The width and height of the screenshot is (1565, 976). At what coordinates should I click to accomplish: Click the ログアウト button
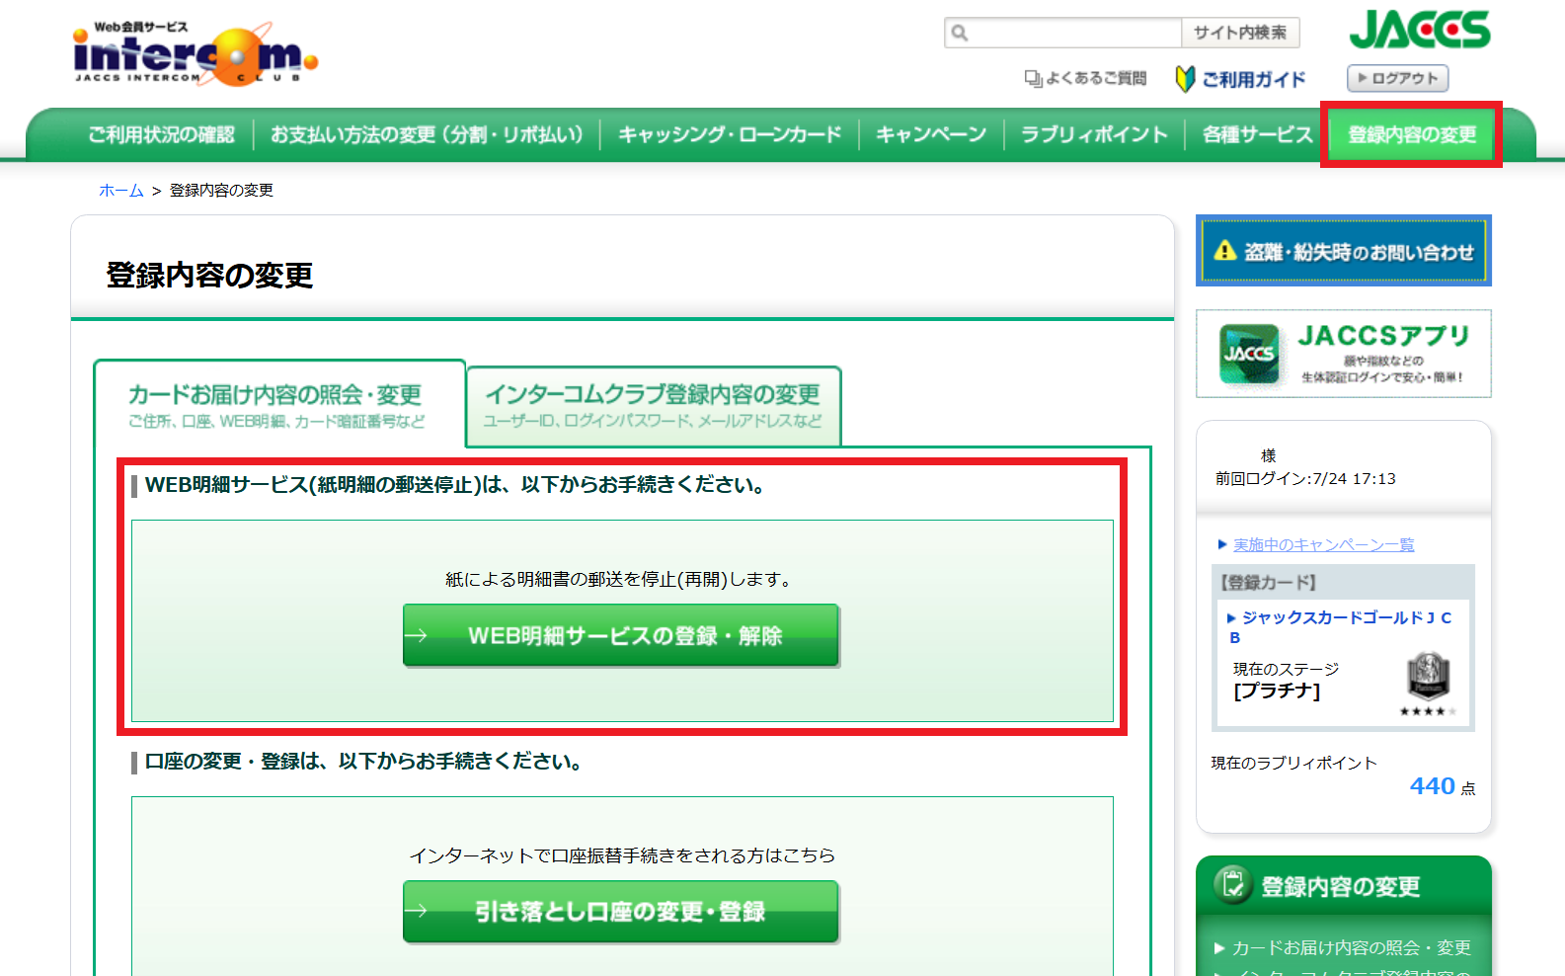click(1398, 78)
